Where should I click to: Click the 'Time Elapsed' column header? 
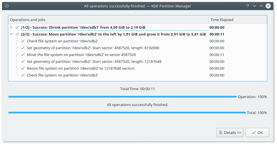[222, 20]
